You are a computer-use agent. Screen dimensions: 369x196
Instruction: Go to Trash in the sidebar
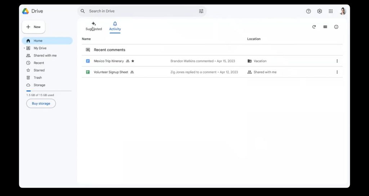pos(37,78)
